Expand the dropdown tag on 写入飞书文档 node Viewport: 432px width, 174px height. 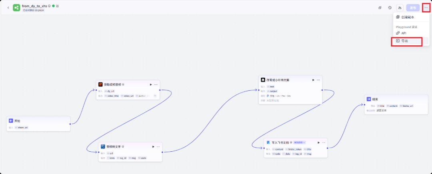(x=300, y=142)
